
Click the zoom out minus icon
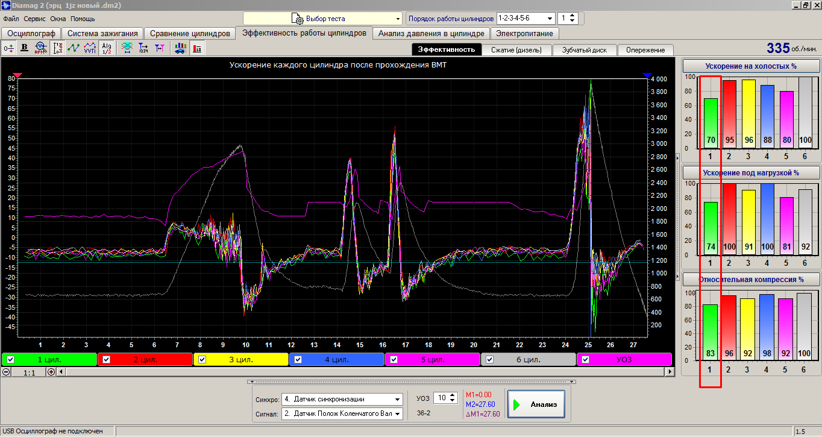point(6,372)
